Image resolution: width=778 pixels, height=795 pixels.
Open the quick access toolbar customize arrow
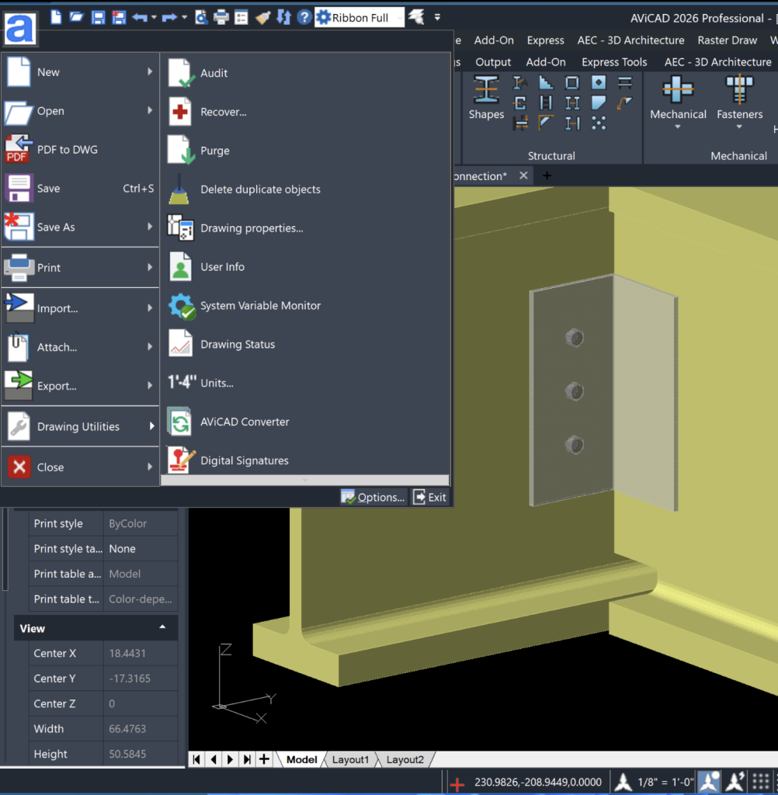click(x=437, y=18)
